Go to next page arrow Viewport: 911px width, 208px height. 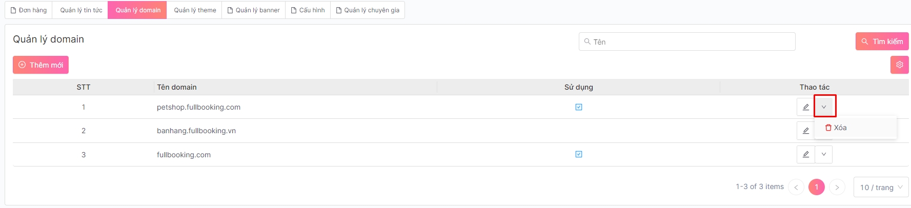837,188
